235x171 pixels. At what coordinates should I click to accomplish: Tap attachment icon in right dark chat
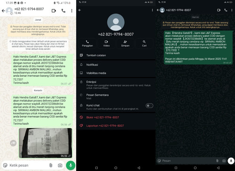point(217,161)
